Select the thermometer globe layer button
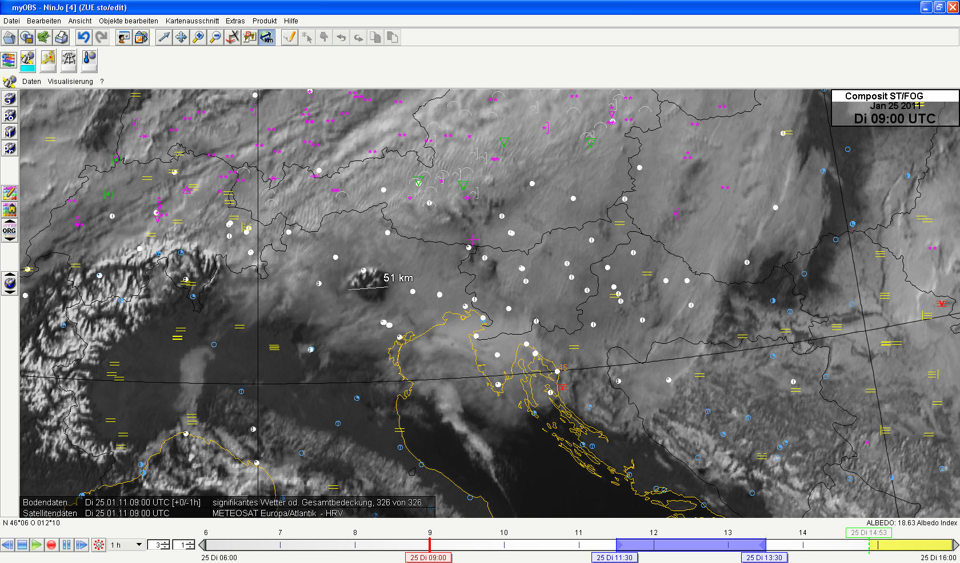The width and height of the screenshot is (960, 563). pyautogui.click(x=89, y=61)
